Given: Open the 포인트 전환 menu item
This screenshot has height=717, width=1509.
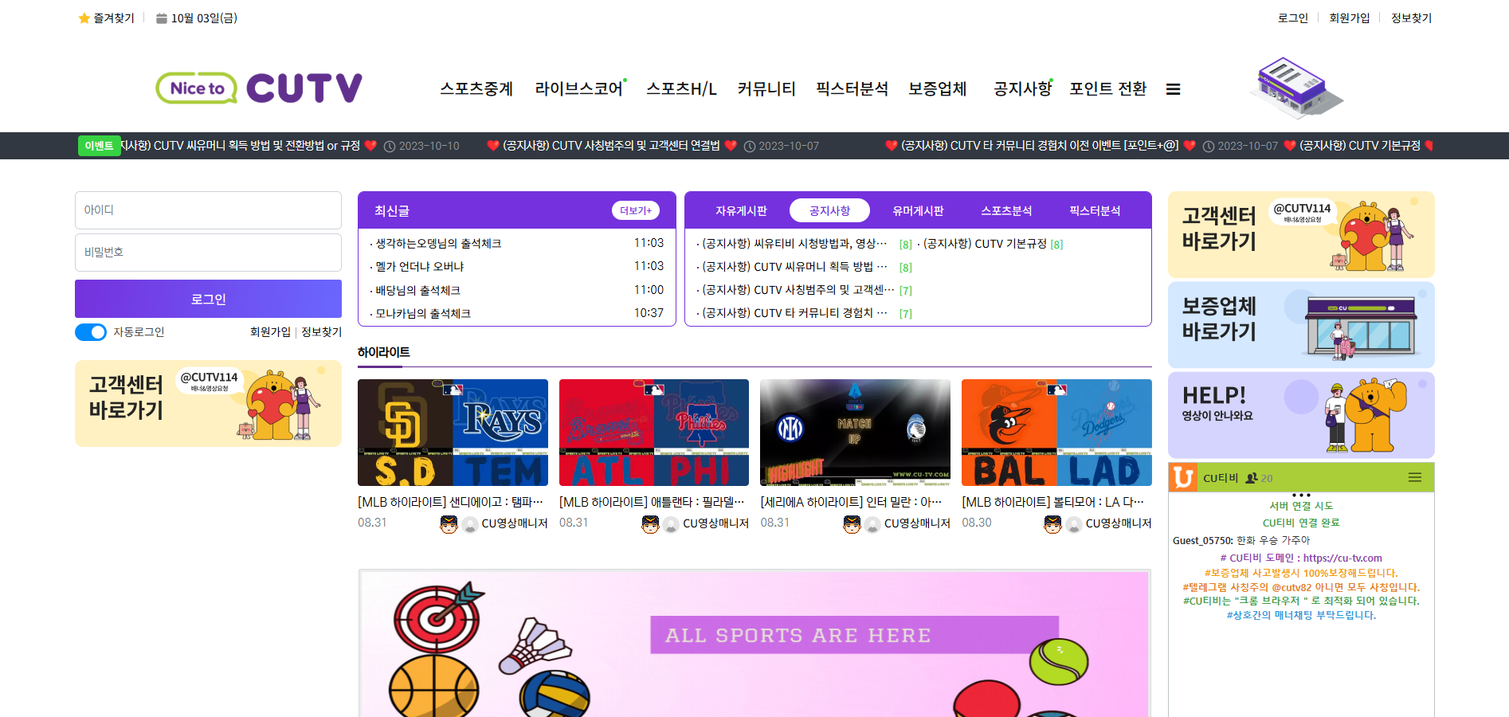Looking at the screenshot, I should pos(1107,88).
